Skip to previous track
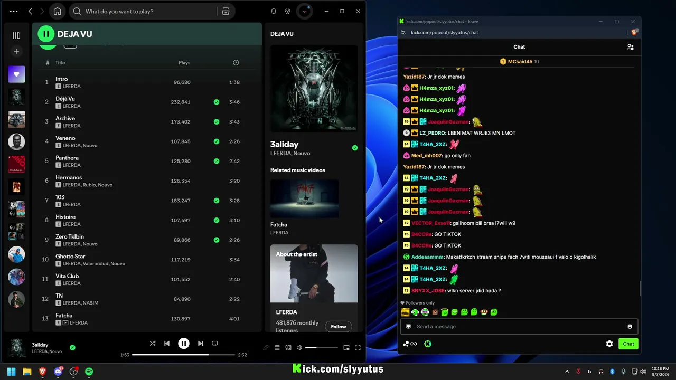This screenshot has width=676, height=380. [167, 344]
